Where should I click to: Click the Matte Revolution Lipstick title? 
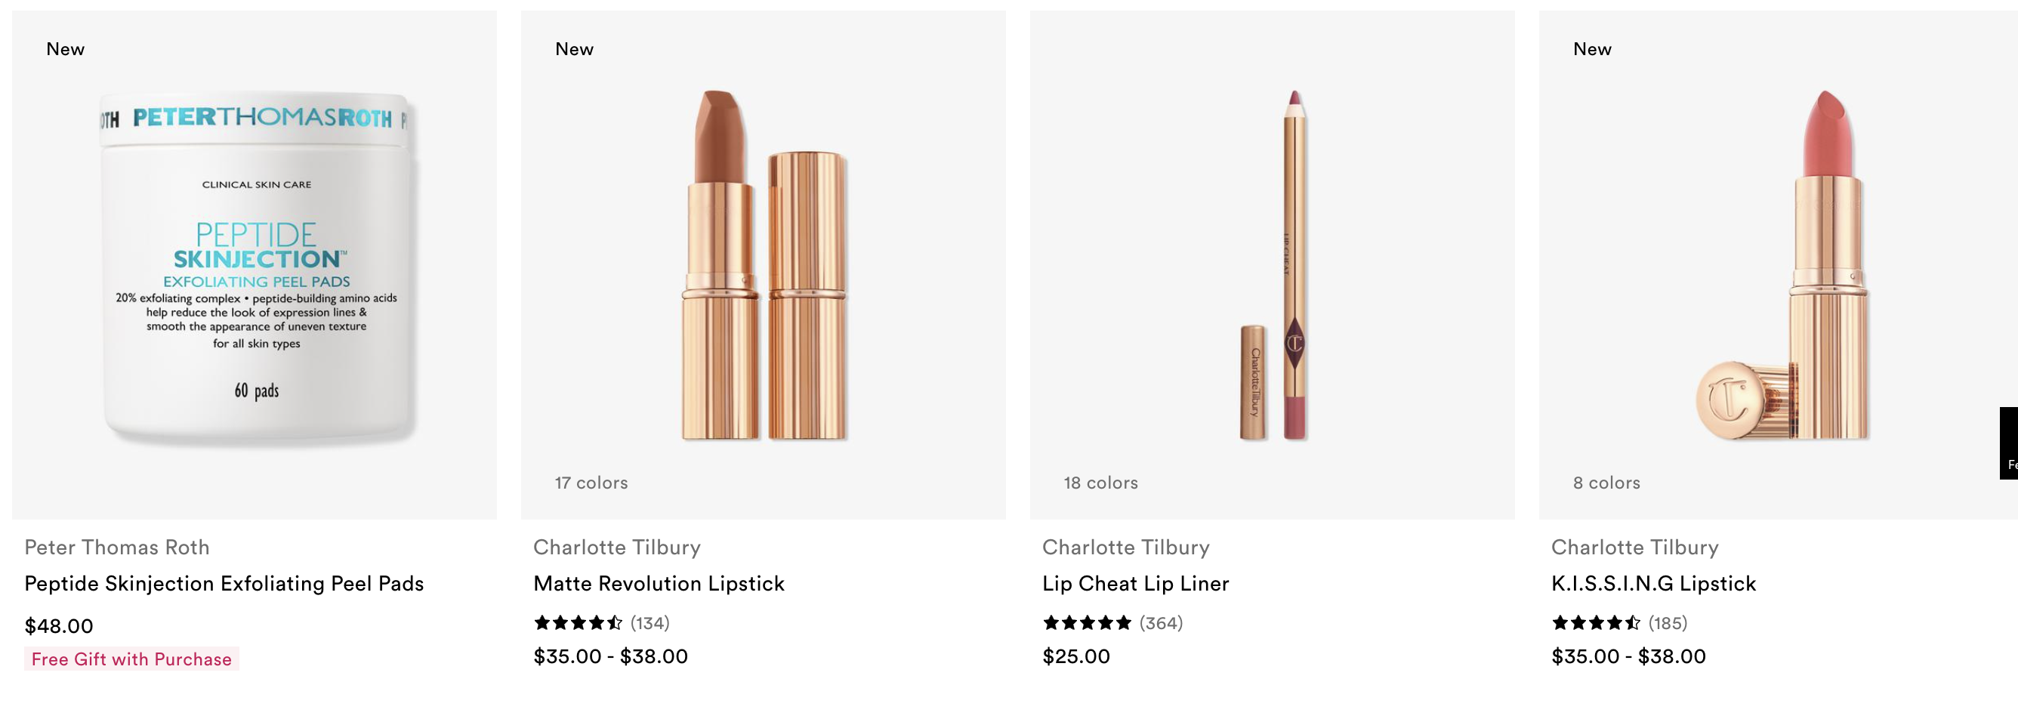(659, 583)
